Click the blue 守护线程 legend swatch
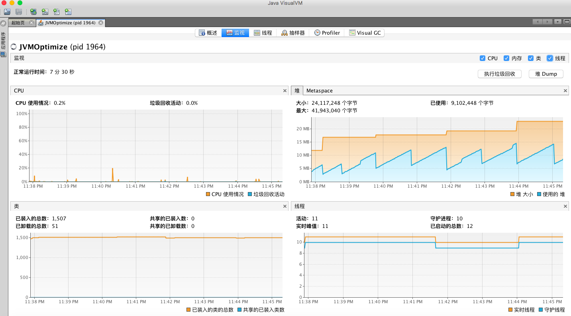The width and height of the screenshot is (571, 316). (540, 310)
